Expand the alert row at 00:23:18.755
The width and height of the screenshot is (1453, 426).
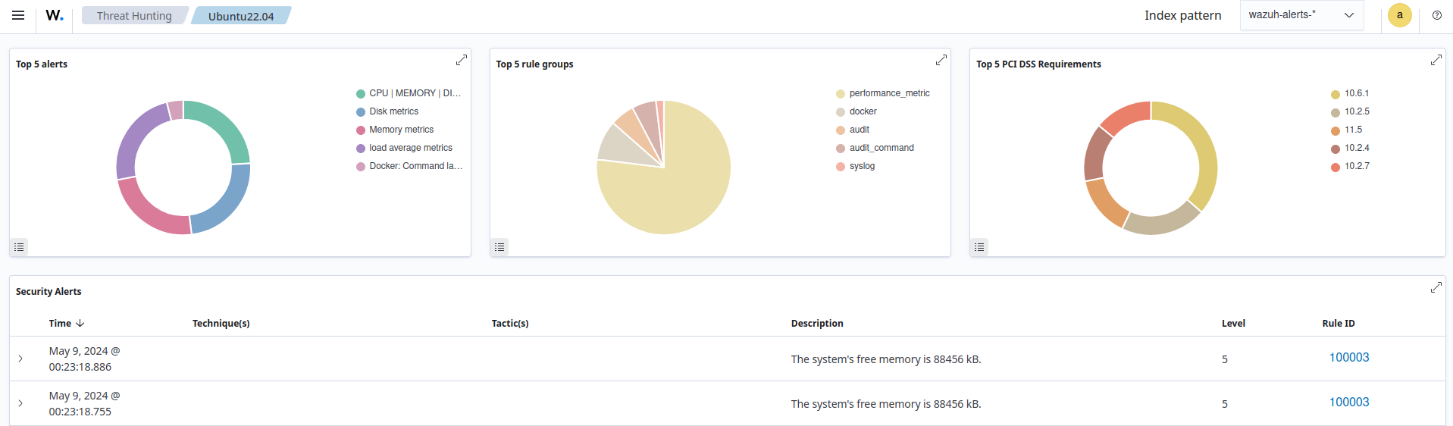click(x=20, y=403)
